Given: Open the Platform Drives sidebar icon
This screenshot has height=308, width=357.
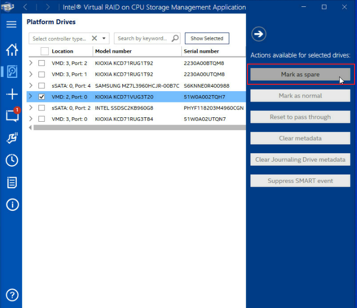Looking at the screenshot, I should 12,71.
